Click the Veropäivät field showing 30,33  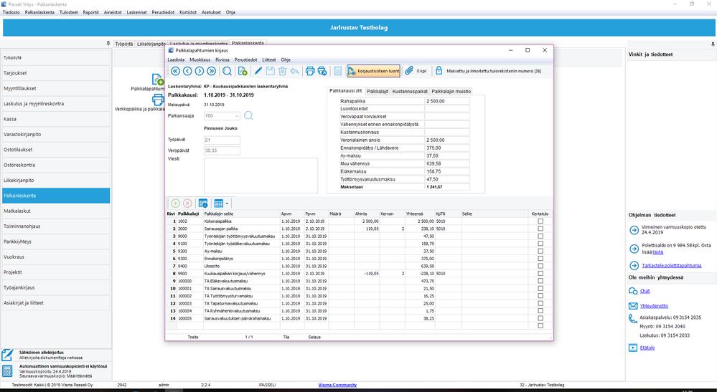pos(222,150)
